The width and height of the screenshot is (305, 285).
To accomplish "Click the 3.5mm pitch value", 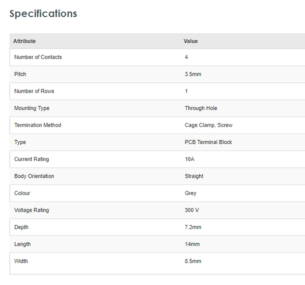I will tap(193, 74).
